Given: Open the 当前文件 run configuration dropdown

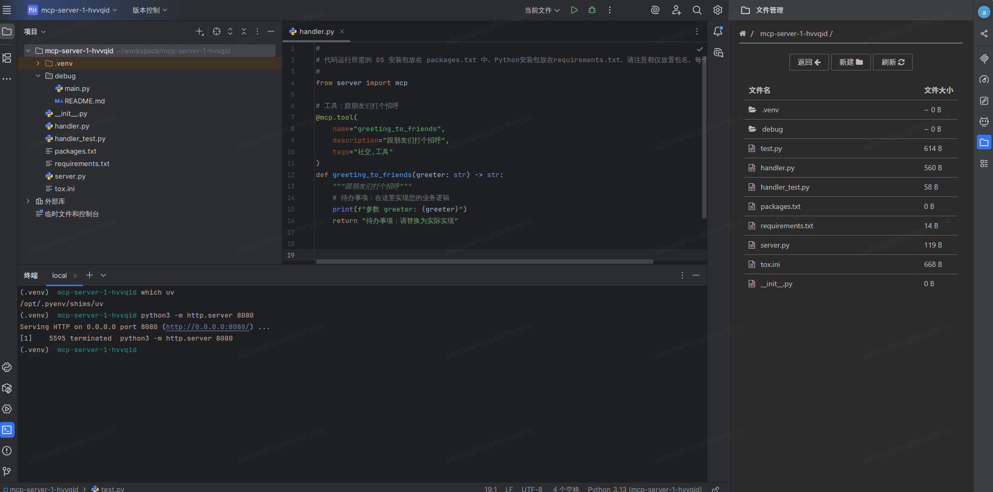Looking at the screenshot, I should pyautogui.click(x=542, y=10).
